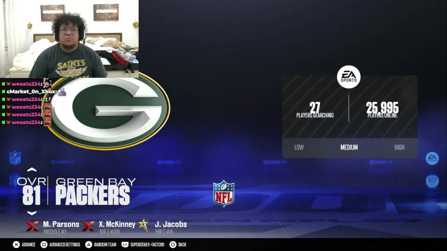Click the MEDIUM activity label
The image size is (447, 251).
349,147
